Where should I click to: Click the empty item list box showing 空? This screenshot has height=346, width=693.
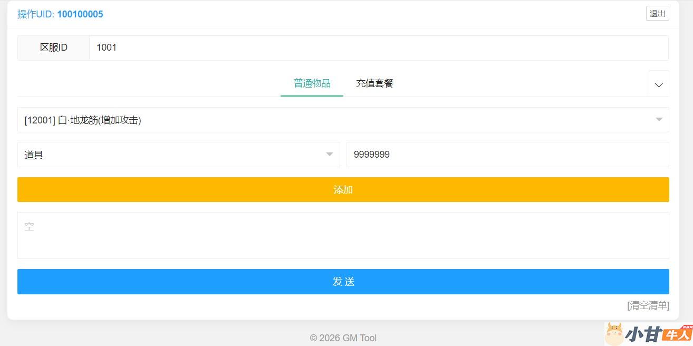[343, 236]
